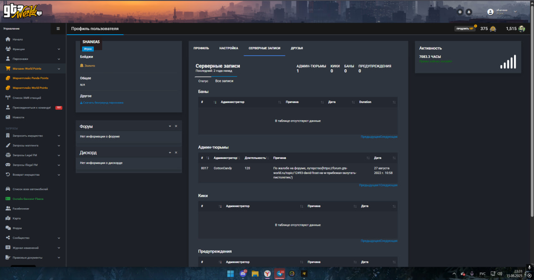Click the Маркетплейс Panda Points coins icon
The image size is (534, 280).
point(8,78)
